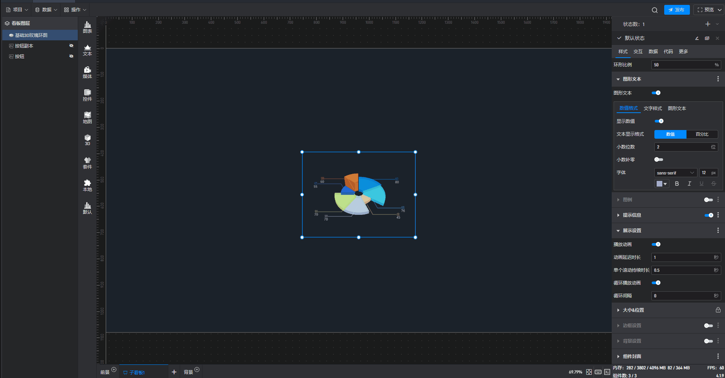
Task: Click the search magnifier icon
Action: point(654,10)
